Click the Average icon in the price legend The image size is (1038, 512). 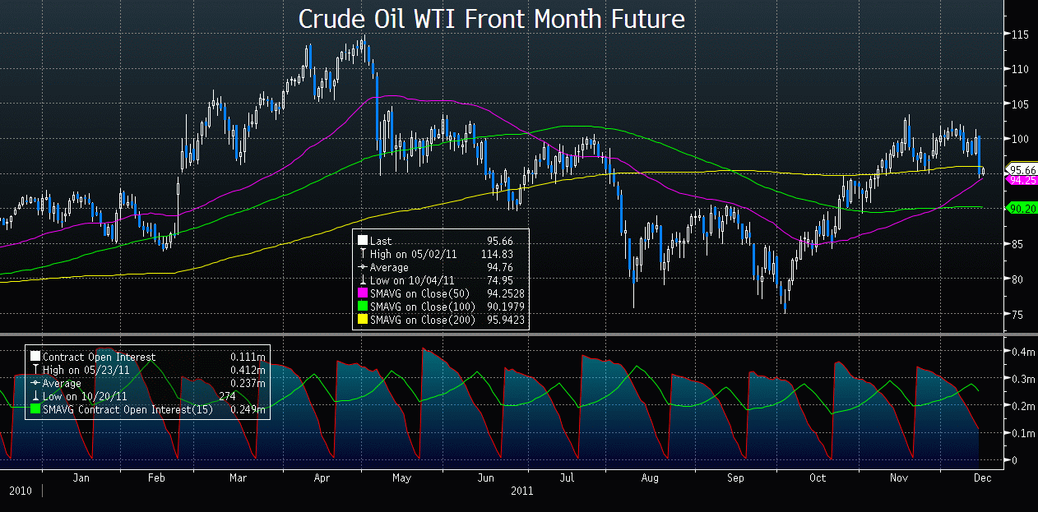[363, 267]
